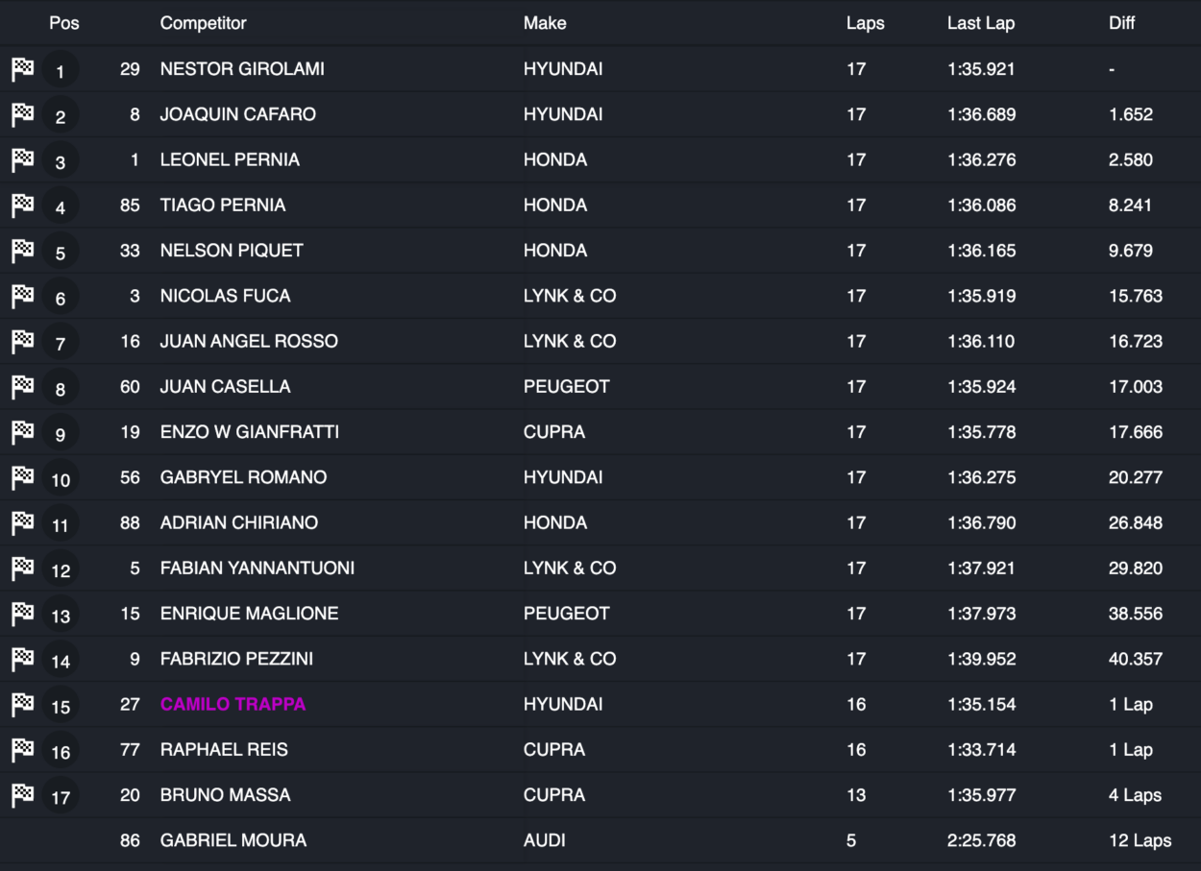Viewport: 1201px width, 871px height.
Task: Click the Diff column header
Action: coord(1122,23)
